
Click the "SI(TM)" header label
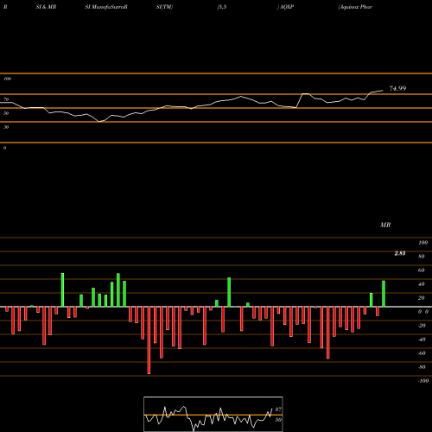pos(164,7)
